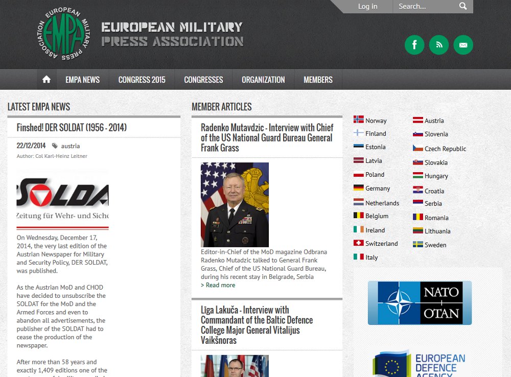Click the Poland flag icon
The height and width of the screenshot is (377, 511).
359,174
